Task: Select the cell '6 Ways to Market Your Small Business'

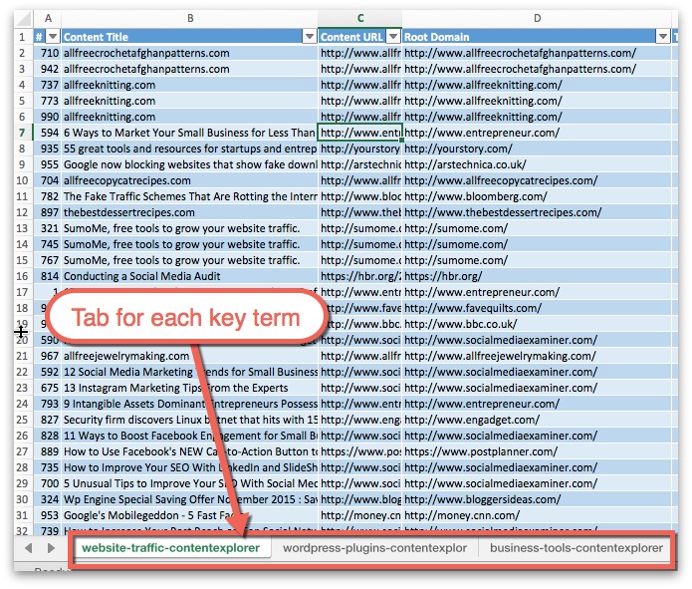Action: [190, 133]
